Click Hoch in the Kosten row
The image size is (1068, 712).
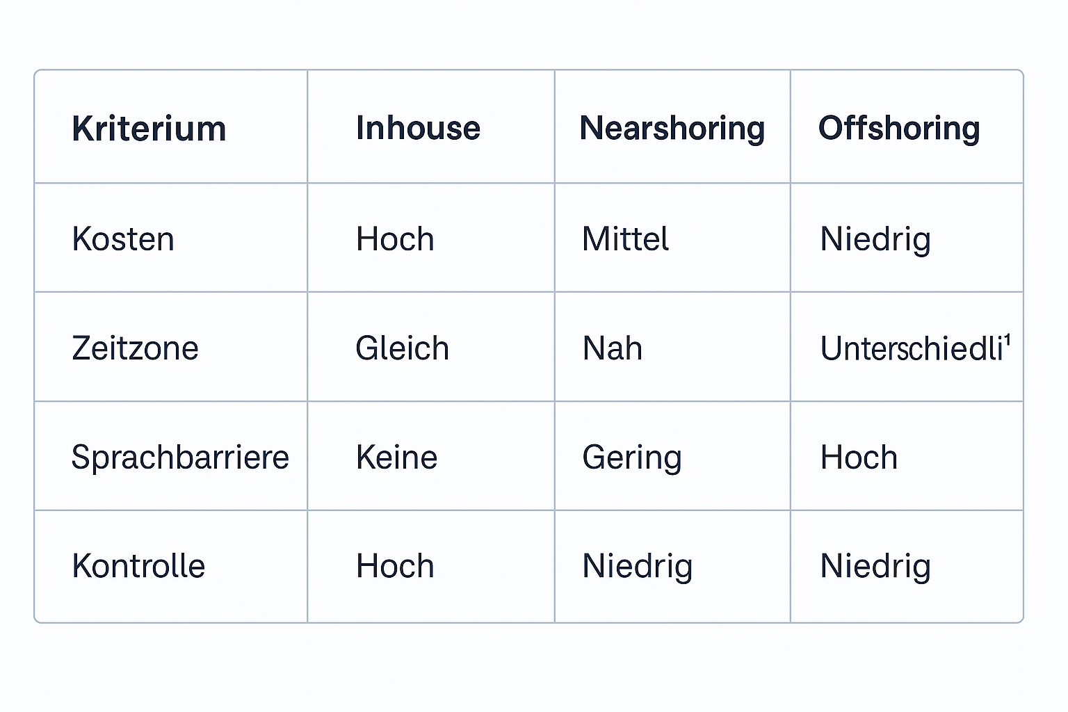coord(395,239)
